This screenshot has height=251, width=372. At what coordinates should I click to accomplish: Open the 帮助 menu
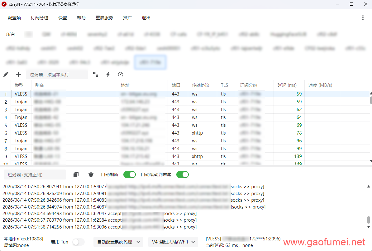[x=81, y=18]
